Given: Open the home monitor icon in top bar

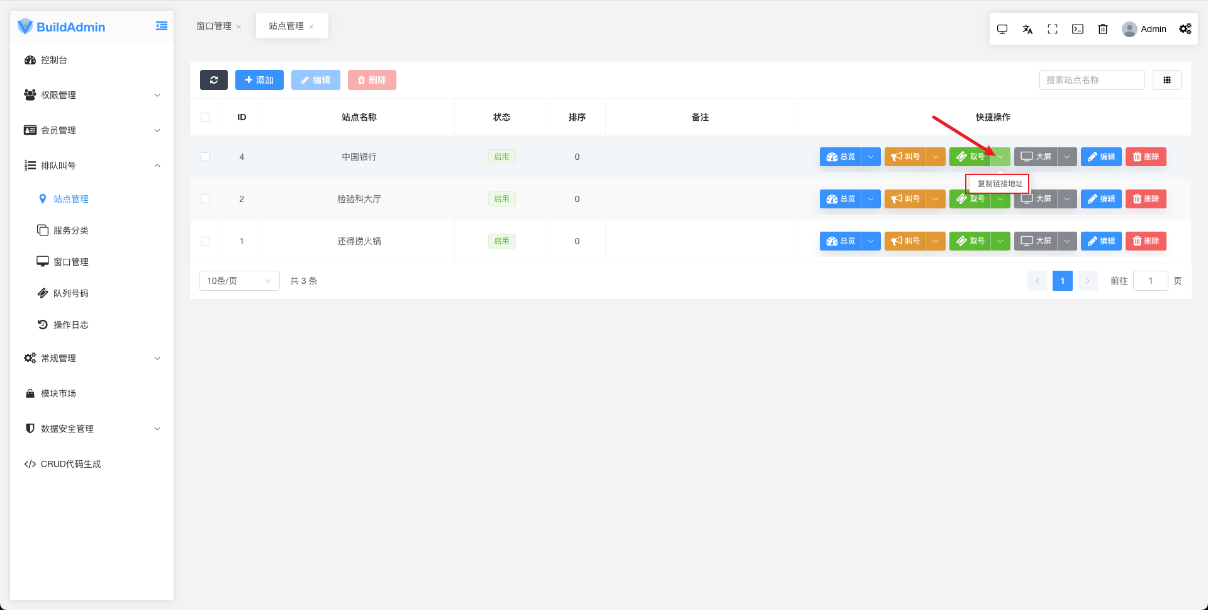Looking at the screenshot, I should click(1002, 29).
